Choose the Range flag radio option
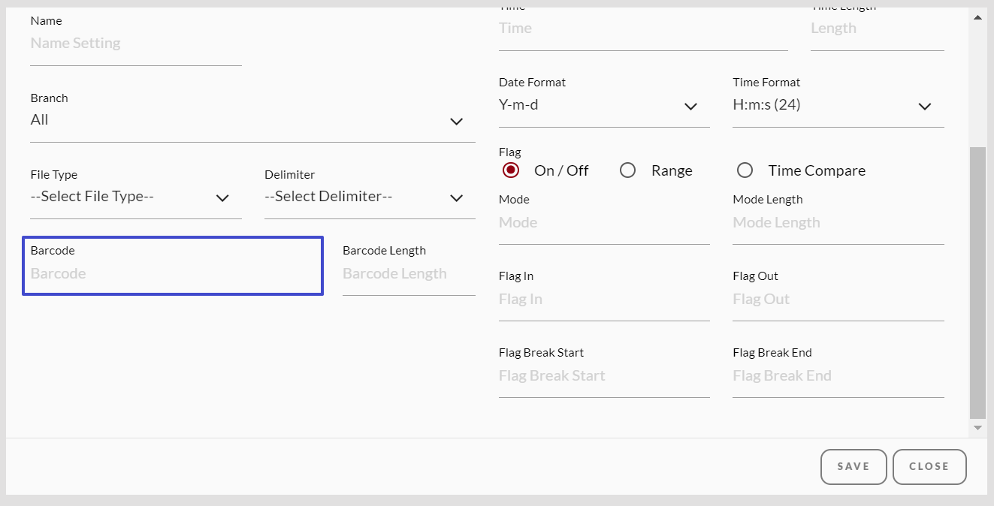Image resolution: width=994 pixels, height=506 pixels. click(627, 170)
